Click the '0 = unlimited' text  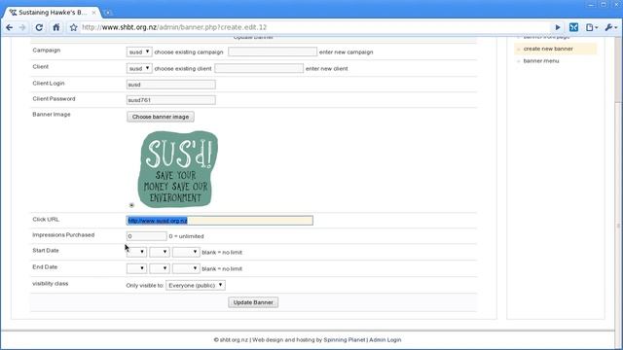tap(186, 236)
